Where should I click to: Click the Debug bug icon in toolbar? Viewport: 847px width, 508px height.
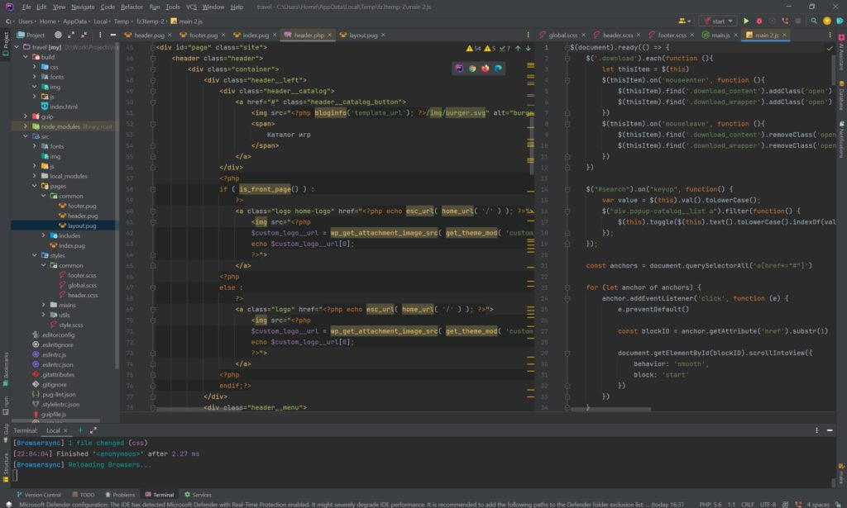pyautogui.click(x=758, y=21)
